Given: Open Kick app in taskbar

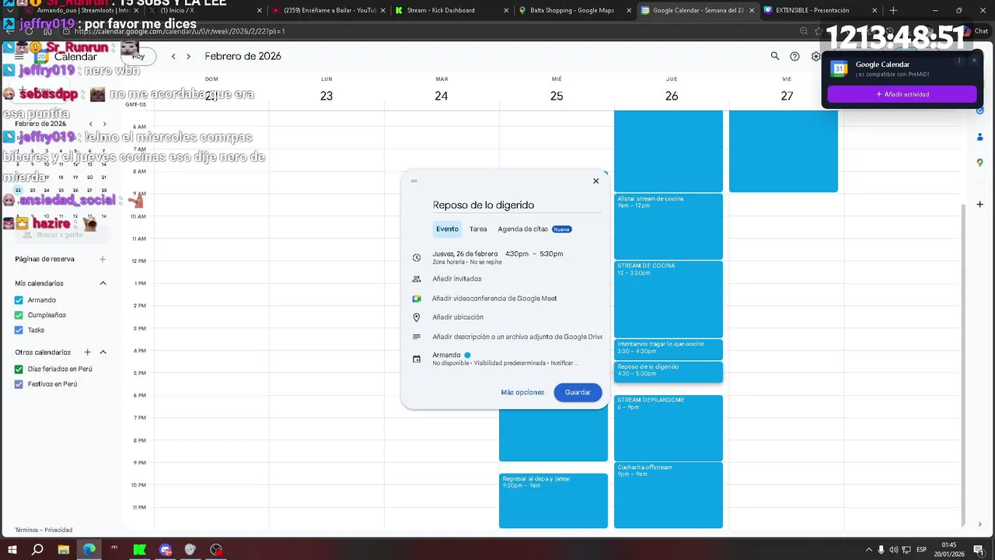Looking at the screenshot, I should 140,550.
